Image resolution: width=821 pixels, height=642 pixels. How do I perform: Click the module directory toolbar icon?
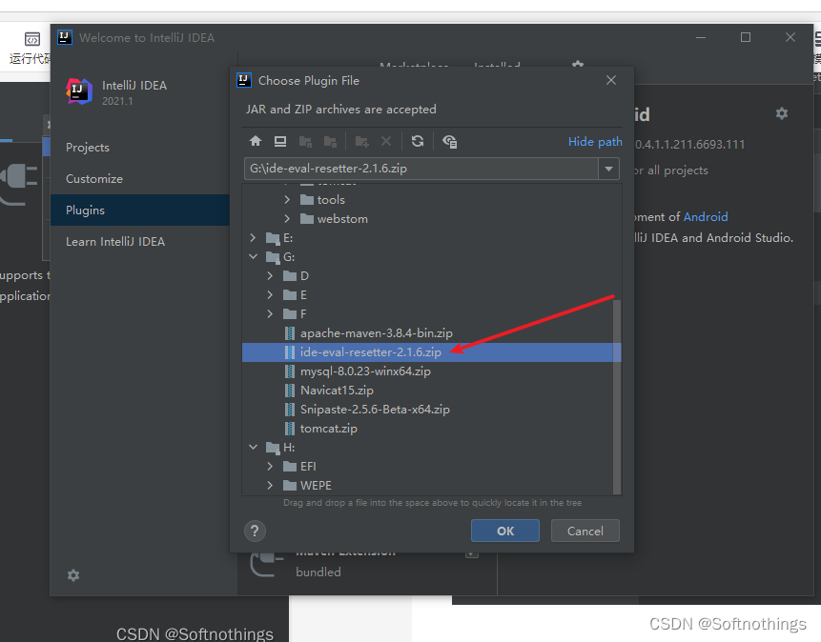(330, 141)
